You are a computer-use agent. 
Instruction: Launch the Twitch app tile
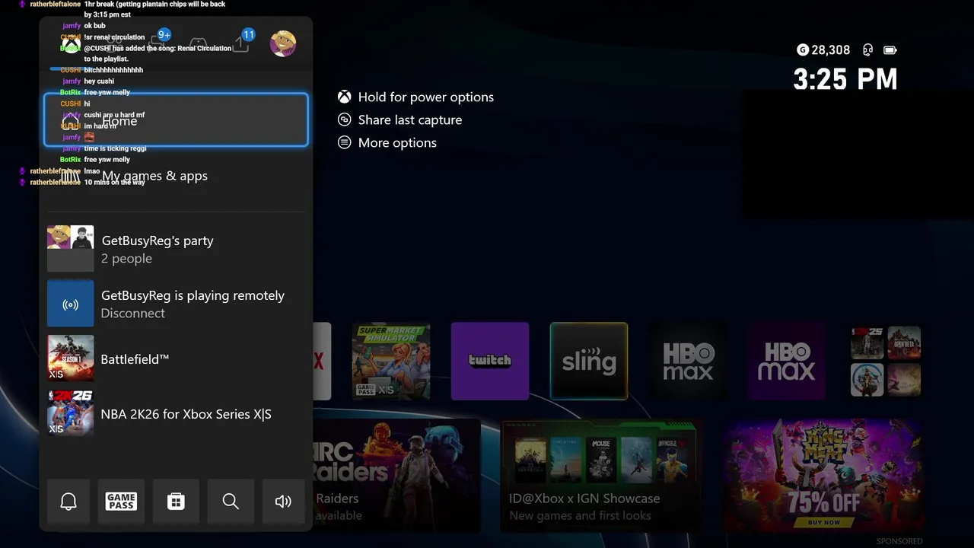pos(490,361)
